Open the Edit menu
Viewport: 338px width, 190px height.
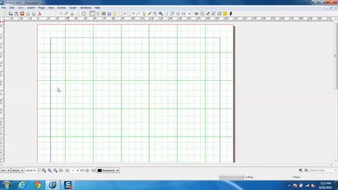pos(12,7)
